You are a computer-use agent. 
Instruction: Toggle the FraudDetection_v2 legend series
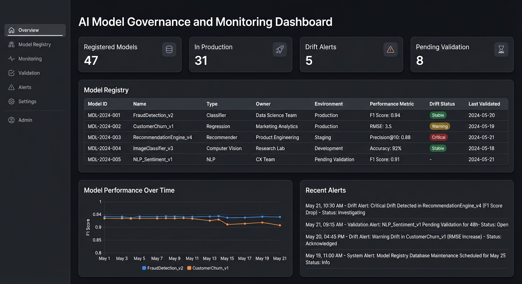pos(162,268)
